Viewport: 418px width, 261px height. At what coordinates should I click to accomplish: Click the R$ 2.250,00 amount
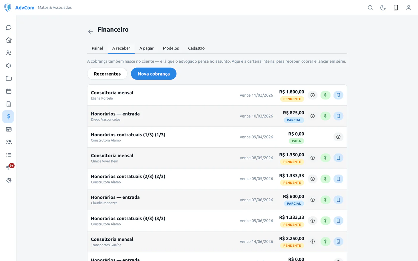pos(291,239)
